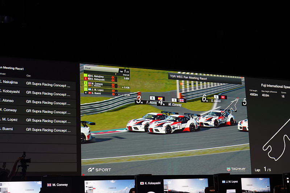Click UK flag on M. Conway position tag
This screenshot has height=193, width=290.
coord(182,100)
